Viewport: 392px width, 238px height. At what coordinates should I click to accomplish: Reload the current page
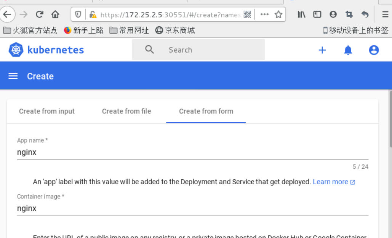pos(40,14)
